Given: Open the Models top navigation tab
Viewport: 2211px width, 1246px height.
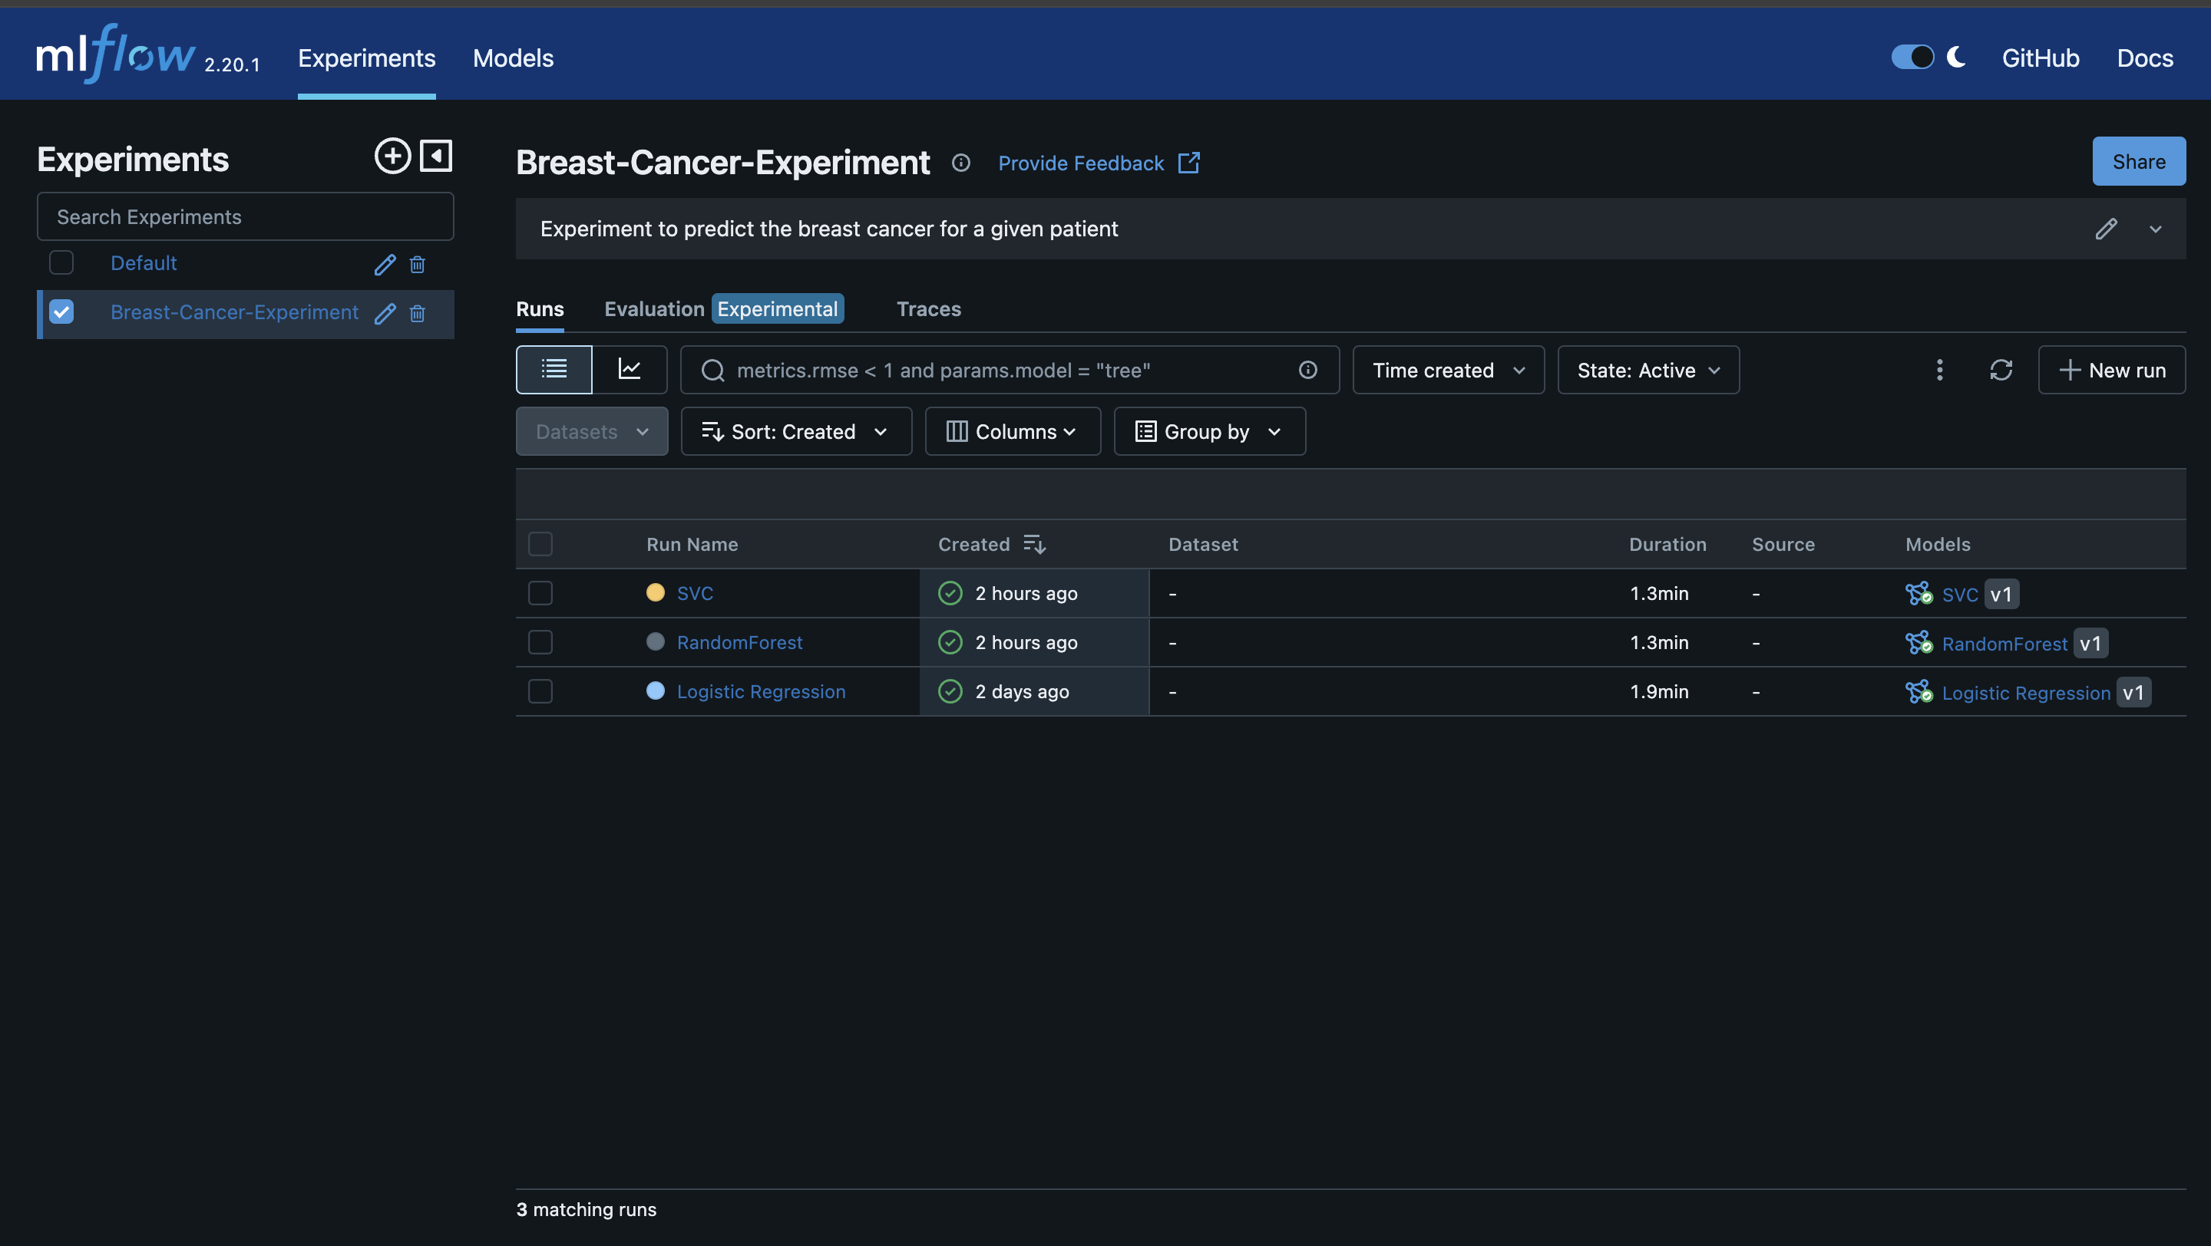Looking at the screenshot, I should coord(512,58).
